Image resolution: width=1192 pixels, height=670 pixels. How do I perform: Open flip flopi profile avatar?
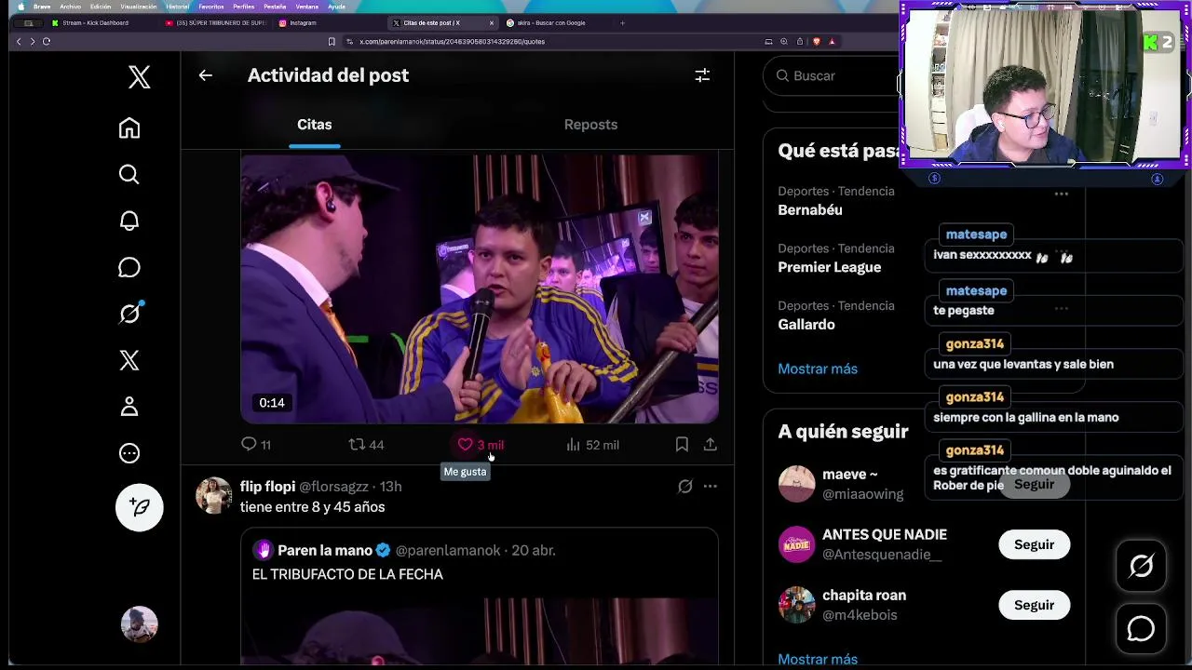[213, 496]
